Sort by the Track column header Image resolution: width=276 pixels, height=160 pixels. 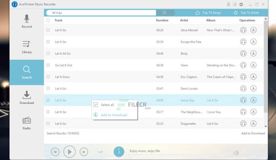[x=58, y=20]
